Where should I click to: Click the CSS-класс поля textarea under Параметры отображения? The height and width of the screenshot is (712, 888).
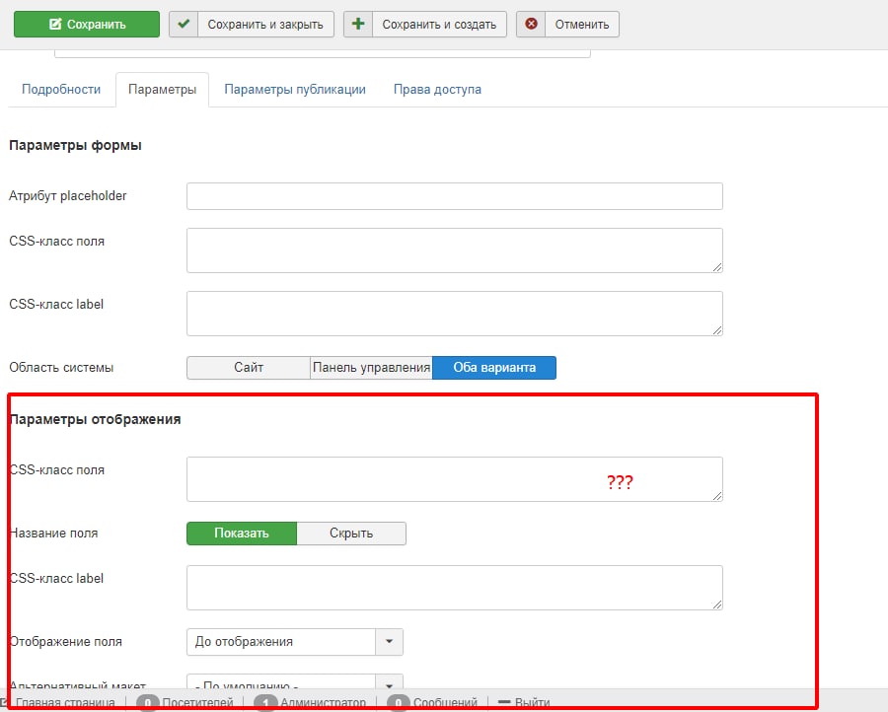(x=455, y=479)
